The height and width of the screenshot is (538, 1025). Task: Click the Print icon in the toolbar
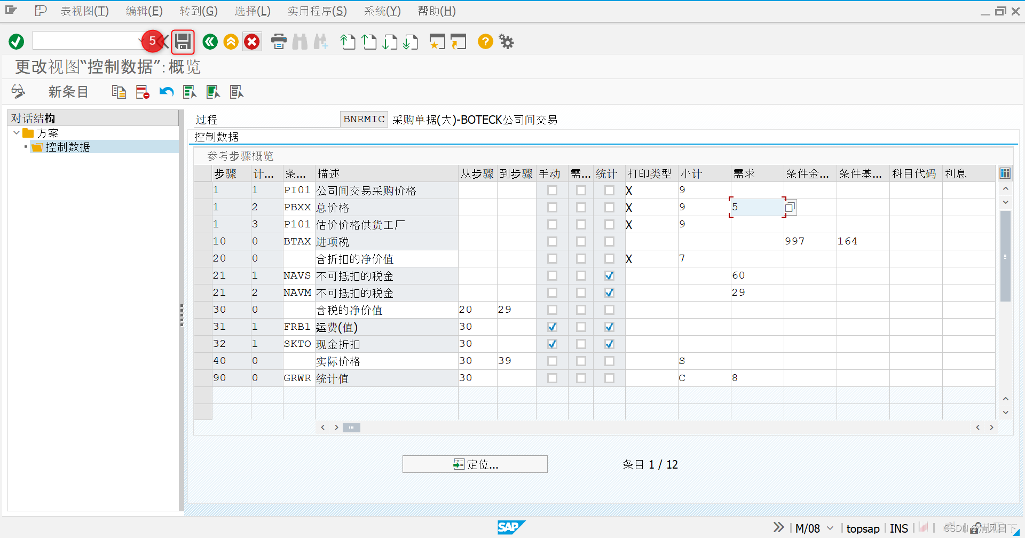point(279,42)
